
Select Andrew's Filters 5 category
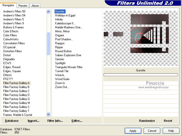[x=13, y=19]
